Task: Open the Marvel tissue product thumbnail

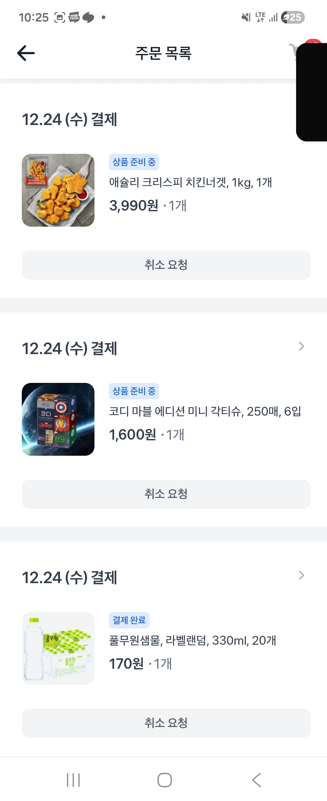Action: (x=58, y=419)
